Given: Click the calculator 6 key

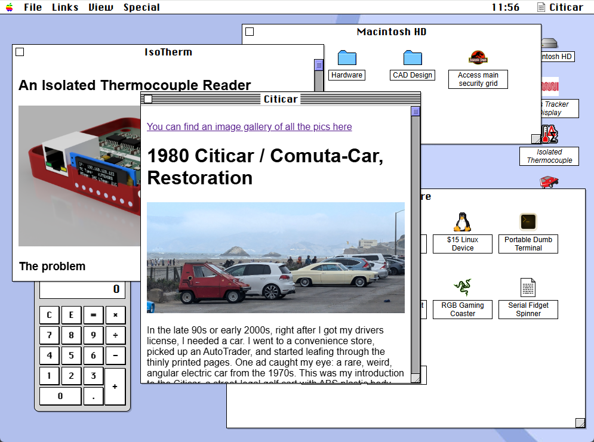Looking at the screenshot, I should pos(93,356).
